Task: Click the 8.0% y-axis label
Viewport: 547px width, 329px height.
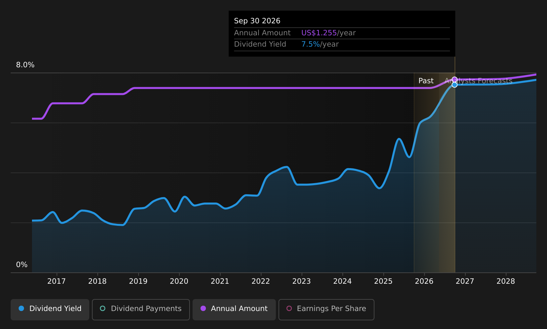Action: click(25, 65)
